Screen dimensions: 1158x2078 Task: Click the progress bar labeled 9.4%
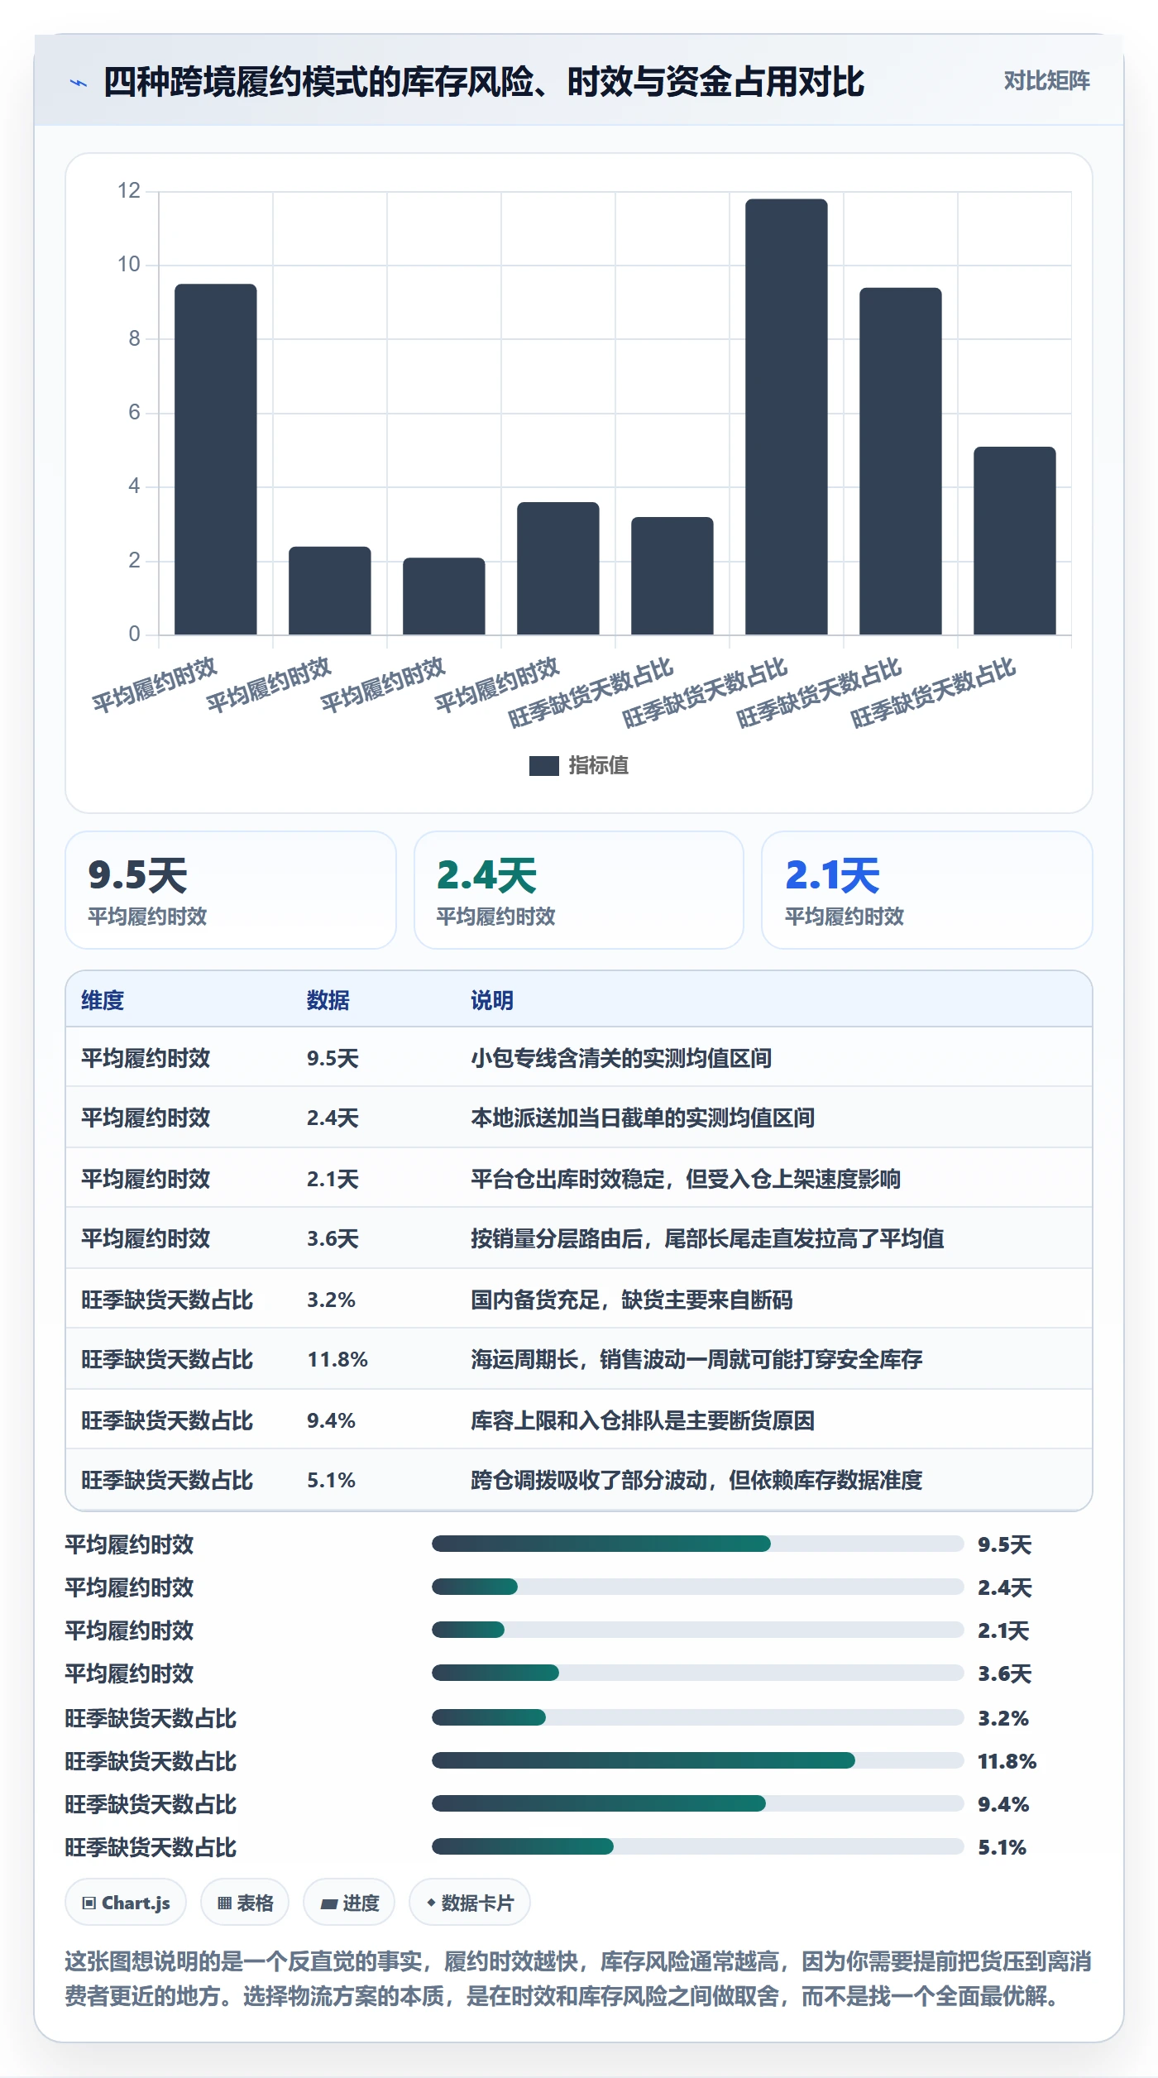(x=697, y=1803)
